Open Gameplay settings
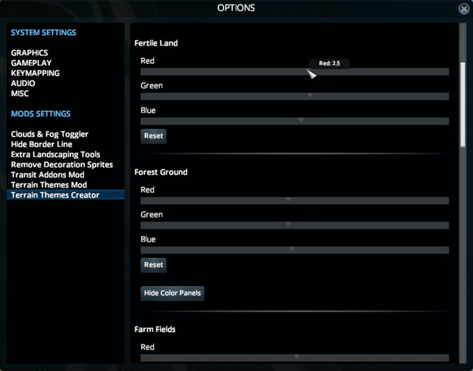Image resolution: width=473 pixels, height=371 pixels. pyautogui.click(x=31, y=63)
